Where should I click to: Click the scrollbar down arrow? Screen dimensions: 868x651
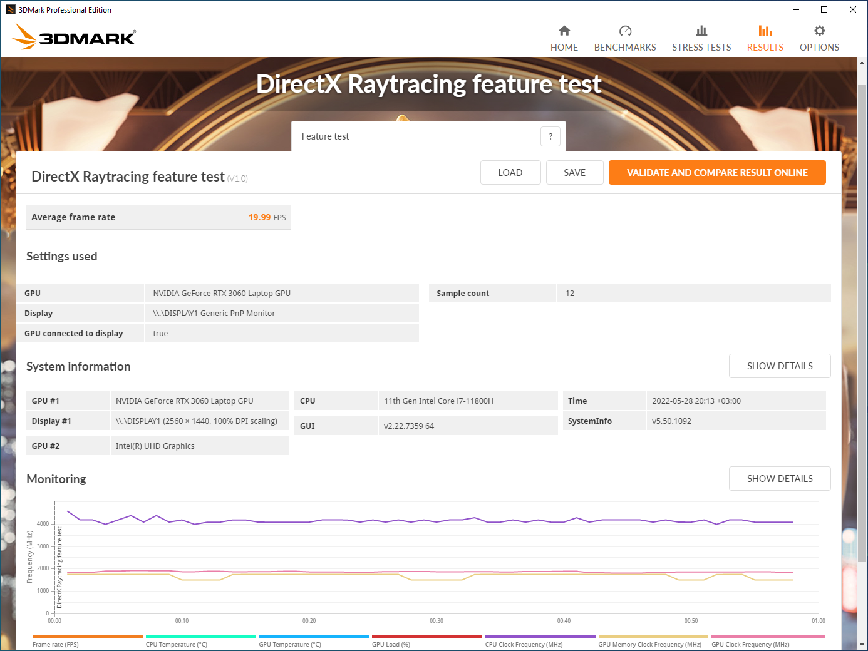coord(862,645)
